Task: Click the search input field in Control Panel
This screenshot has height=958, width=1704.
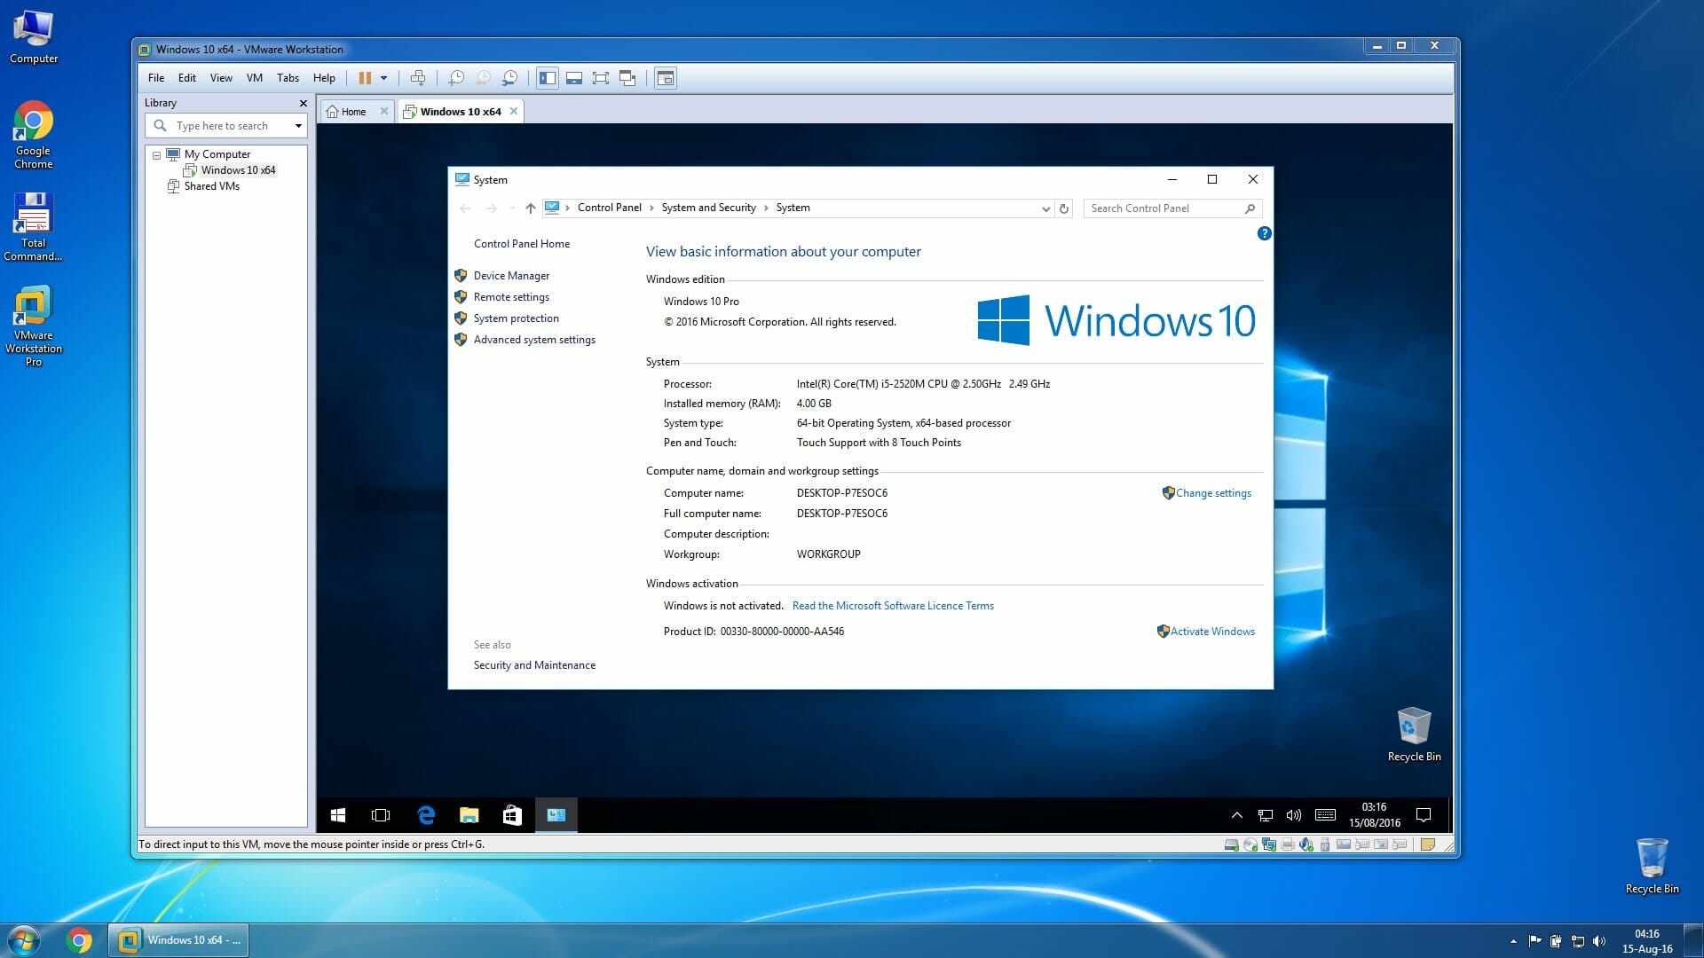Action: tap(1164, 207)
